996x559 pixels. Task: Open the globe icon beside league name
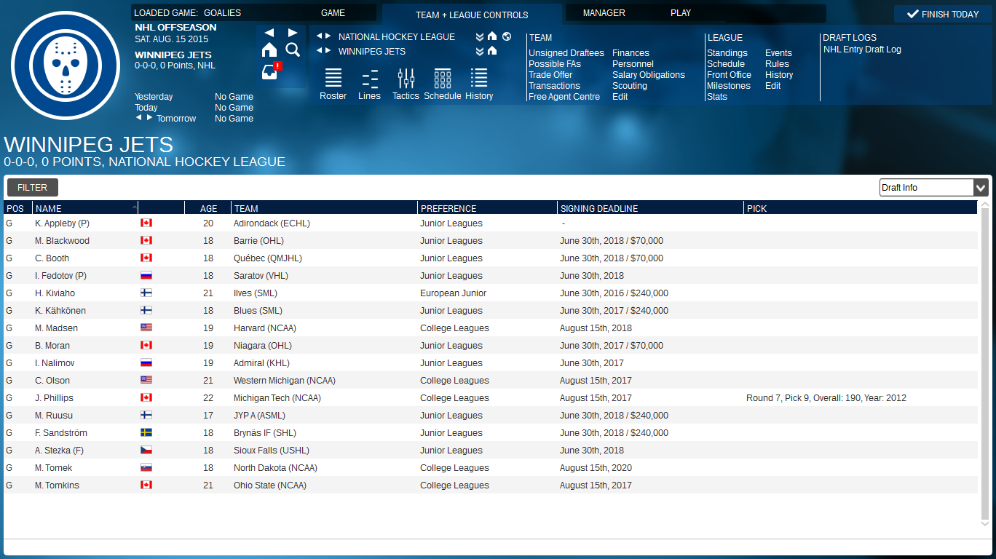click(507, 36)
